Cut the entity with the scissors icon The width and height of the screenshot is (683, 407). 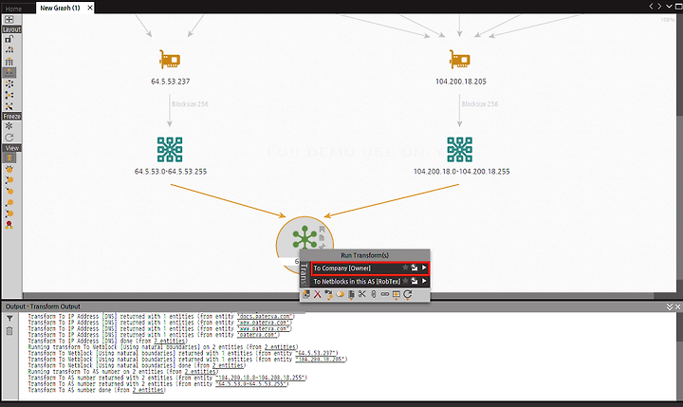[x=362, y=294]
